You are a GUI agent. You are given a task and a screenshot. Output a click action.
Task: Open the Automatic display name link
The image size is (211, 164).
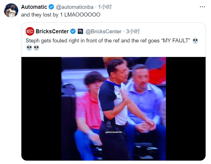point(34,7)
